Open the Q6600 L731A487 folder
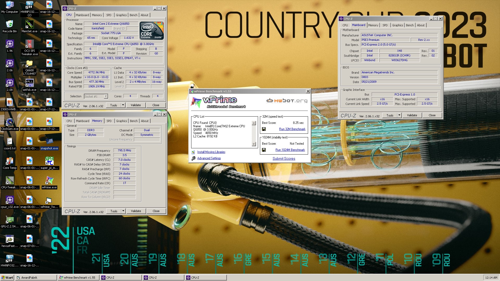Image resolution: width=500 pixels, height=281 pixels. tap(29, 67)
